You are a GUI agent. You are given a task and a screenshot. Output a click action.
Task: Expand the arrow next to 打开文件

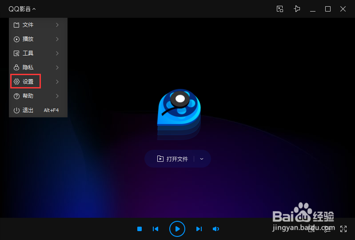tap(202, 159)
